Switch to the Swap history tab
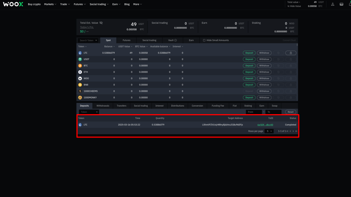This screenshot has height=197, width=351. (274, 106)
